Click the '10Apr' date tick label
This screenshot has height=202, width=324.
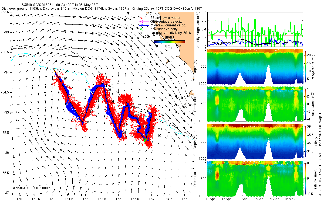click(210, 199)
